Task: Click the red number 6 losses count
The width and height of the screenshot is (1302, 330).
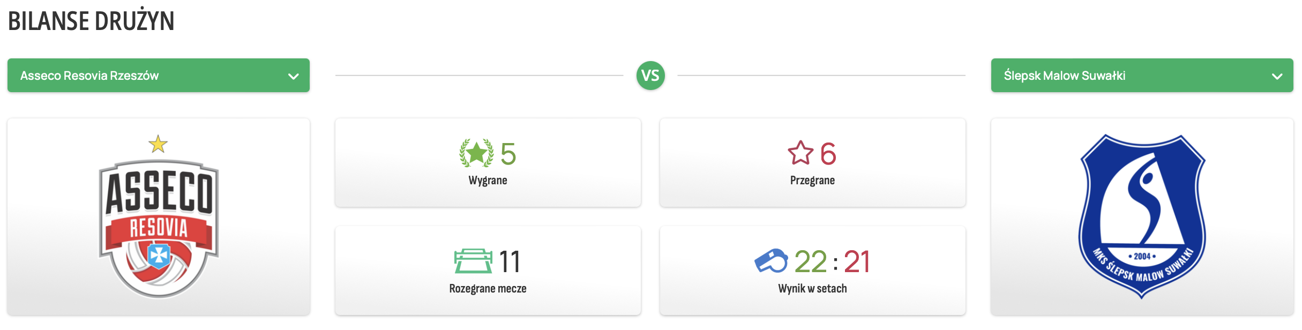Action: click(x=828, y=154)
